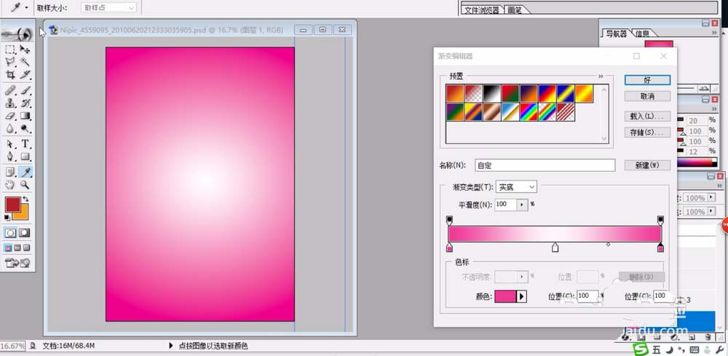
Task: Select the Rectangular Marquee tool
Action: [10, 49]
